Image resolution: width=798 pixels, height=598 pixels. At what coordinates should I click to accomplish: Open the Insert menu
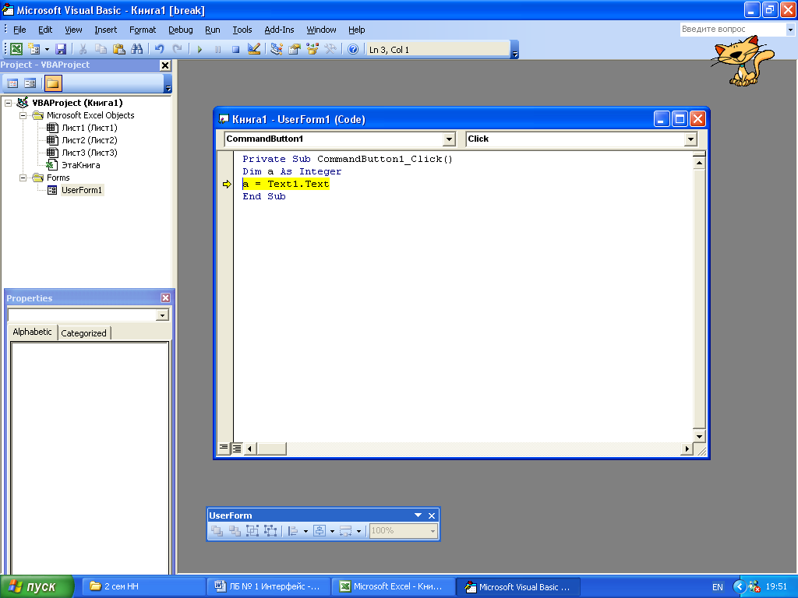[x=105, y=30]
